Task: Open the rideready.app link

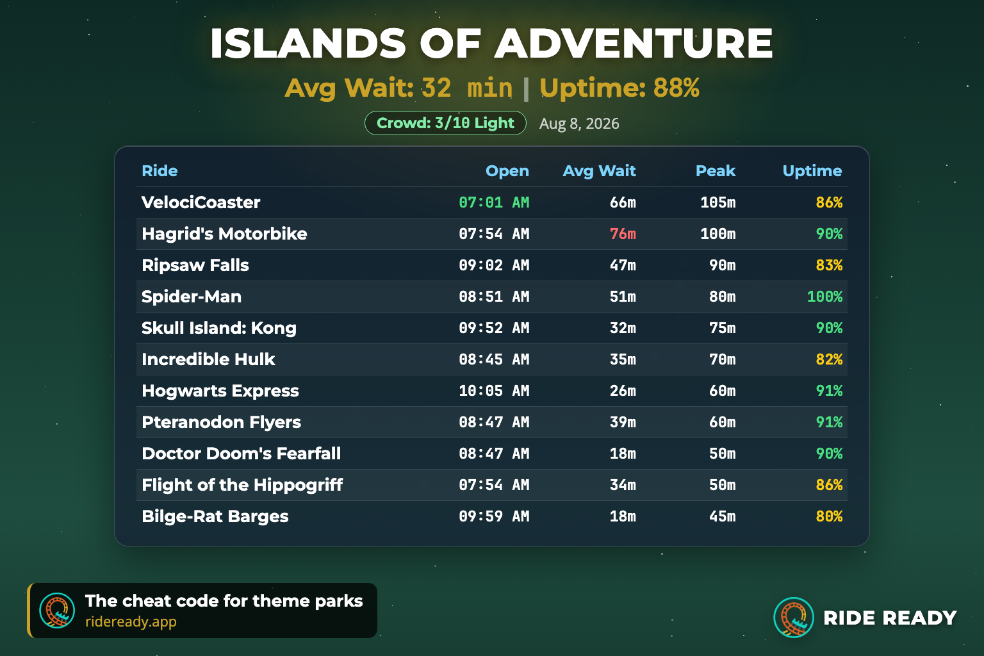Action: click(x=131, y=622)
